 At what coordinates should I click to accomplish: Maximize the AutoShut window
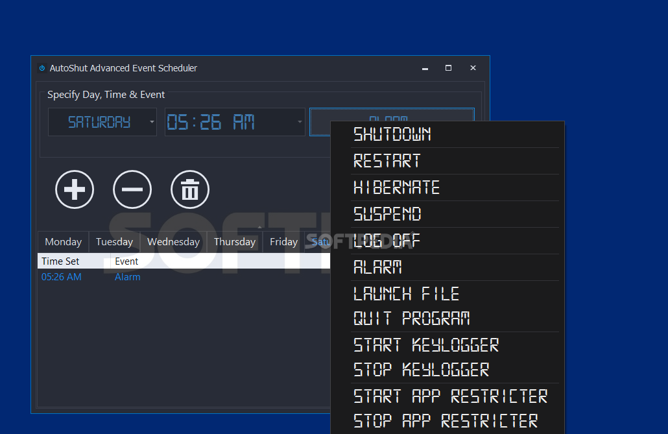pos(448,68)
